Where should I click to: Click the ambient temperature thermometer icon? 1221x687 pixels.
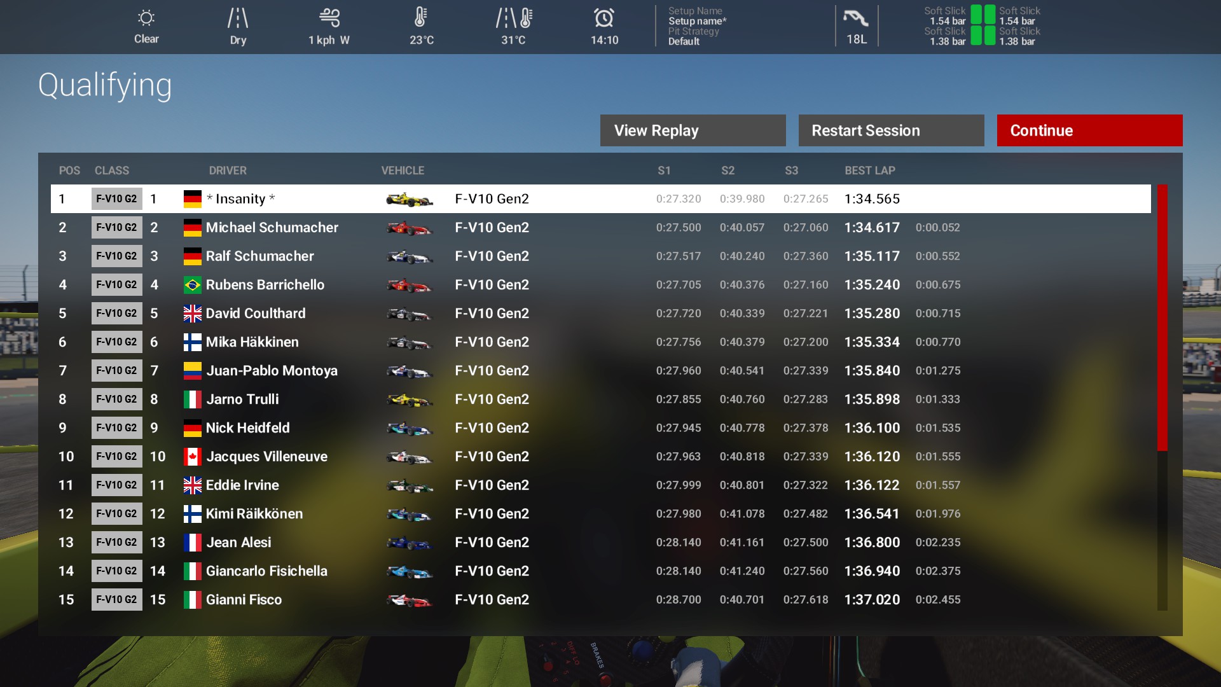tap(420, 18)
